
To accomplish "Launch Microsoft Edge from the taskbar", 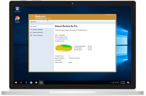I will click(x=26, y=82).
